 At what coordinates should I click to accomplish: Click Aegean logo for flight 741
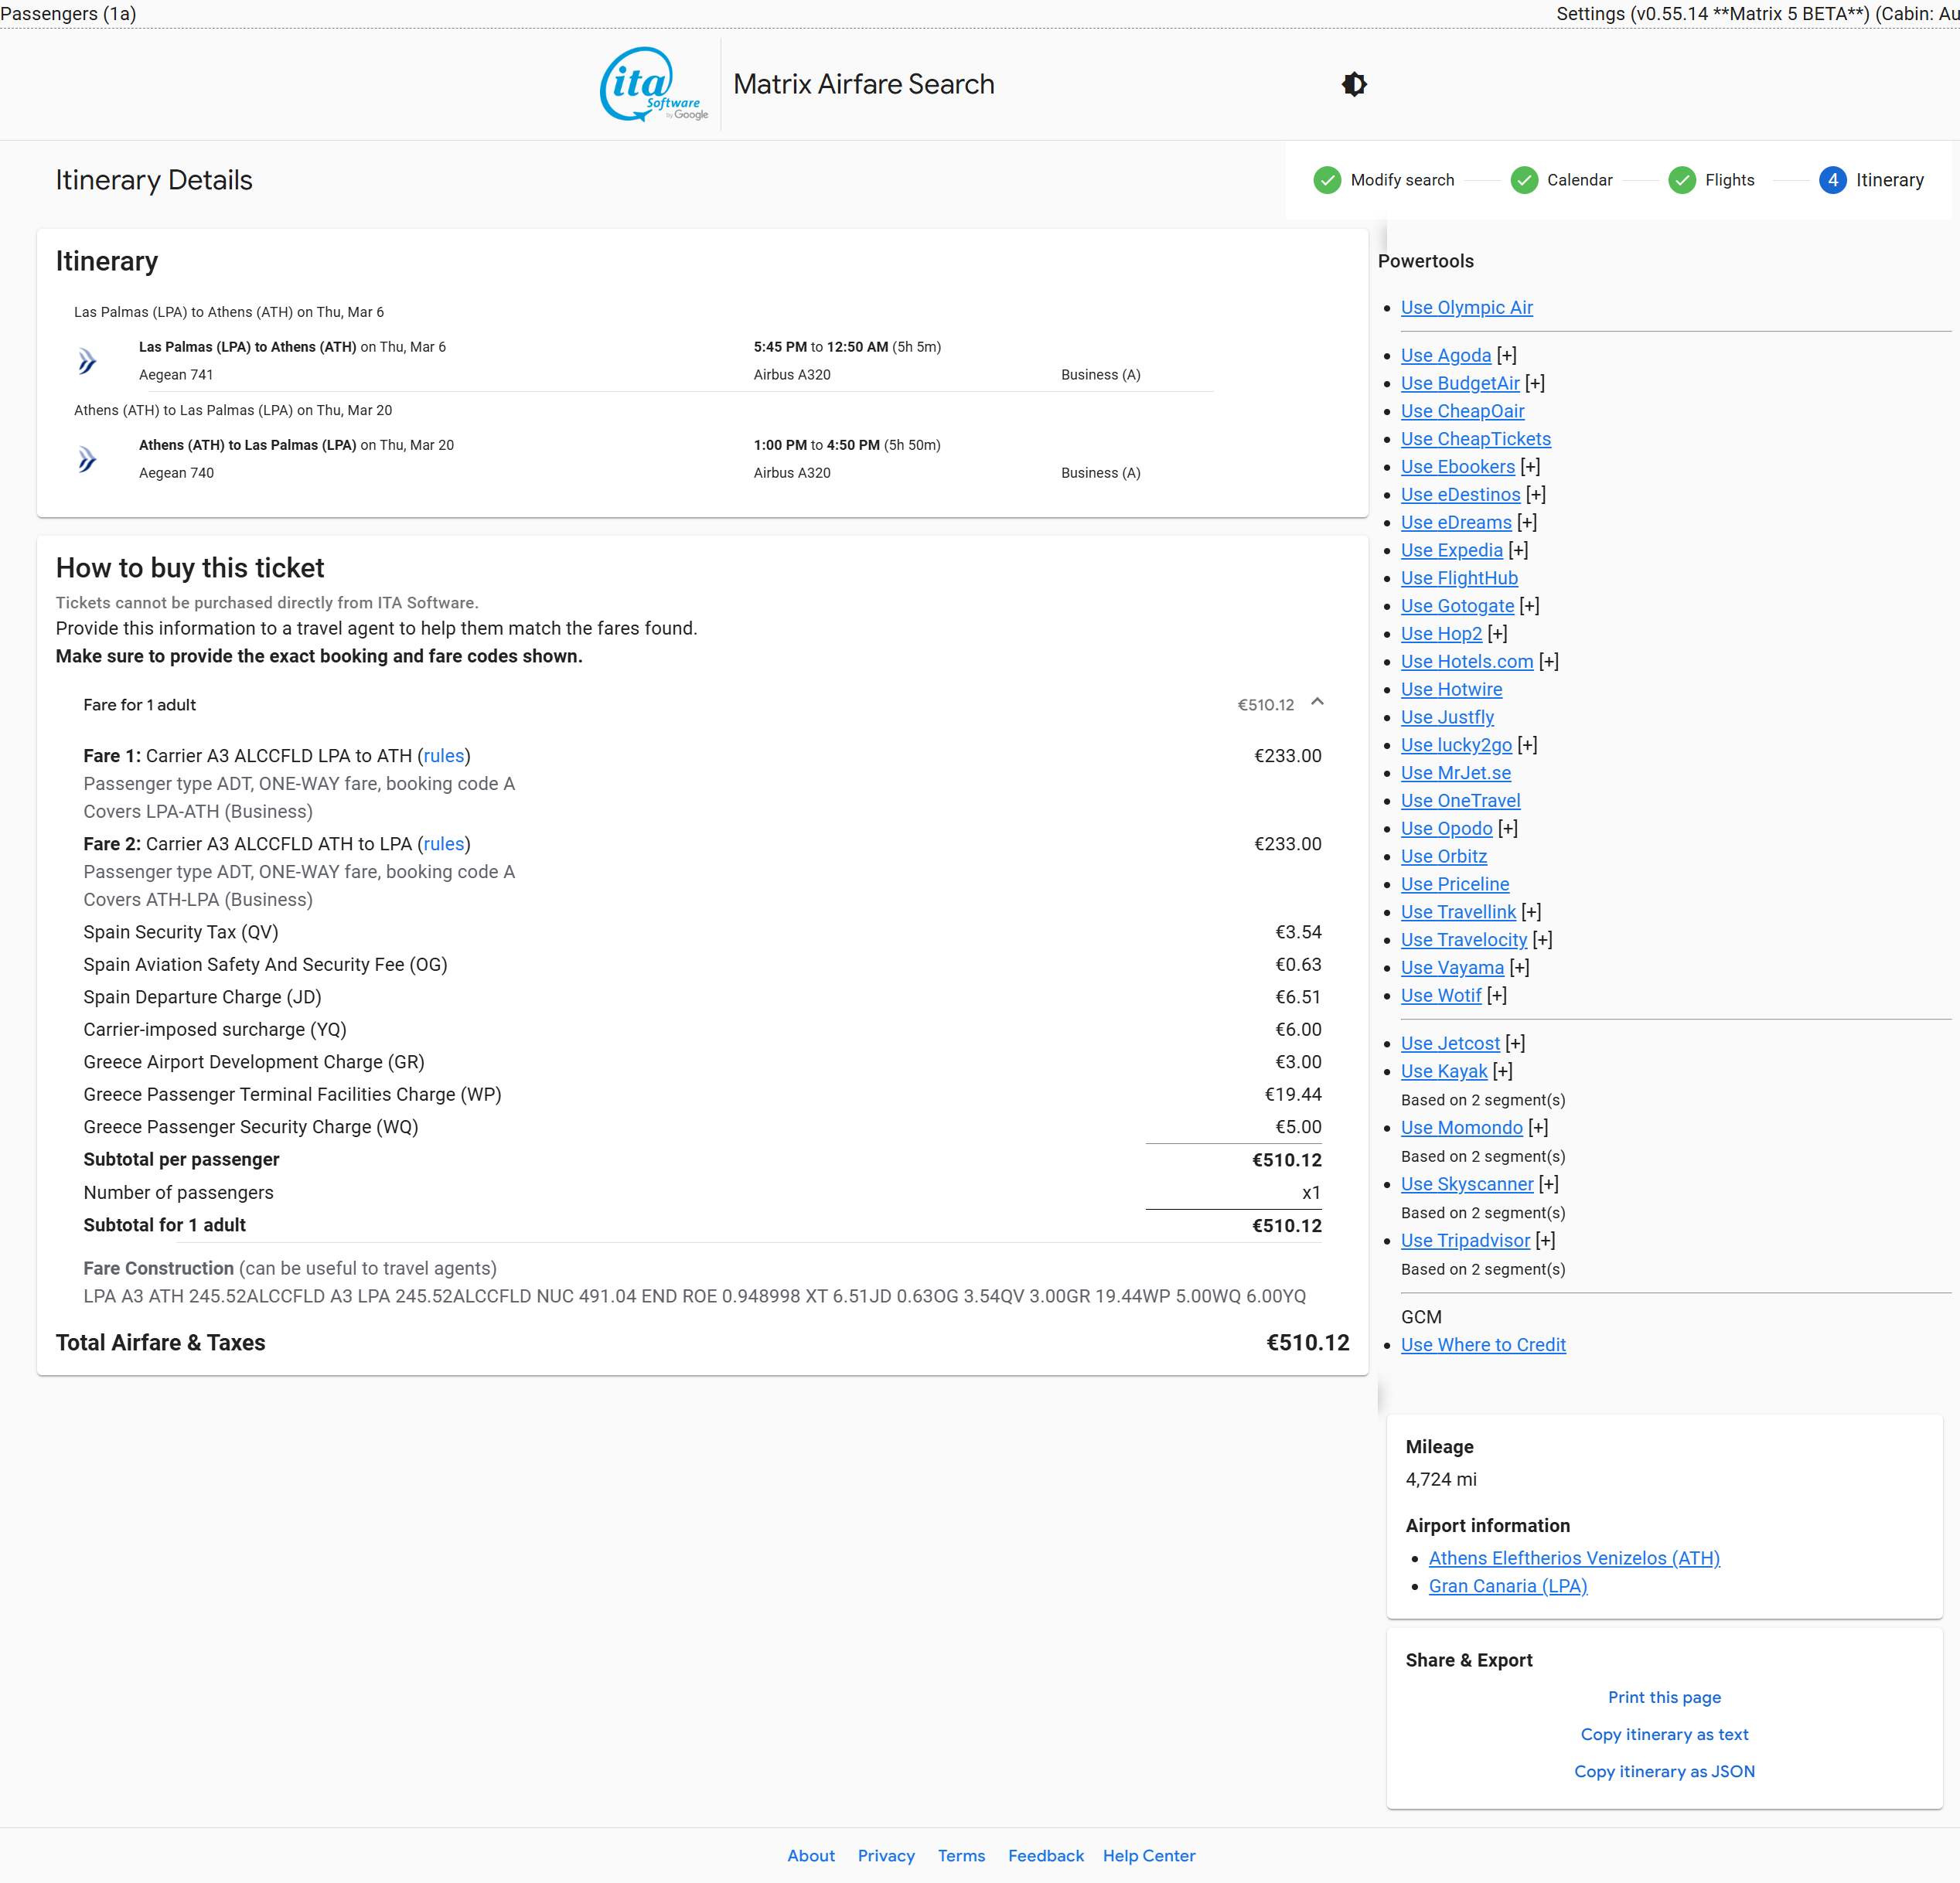[88, 361]
